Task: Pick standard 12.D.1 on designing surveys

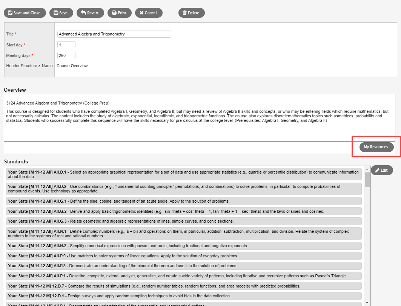Action: pyautogui.click(x=184, y=296)
